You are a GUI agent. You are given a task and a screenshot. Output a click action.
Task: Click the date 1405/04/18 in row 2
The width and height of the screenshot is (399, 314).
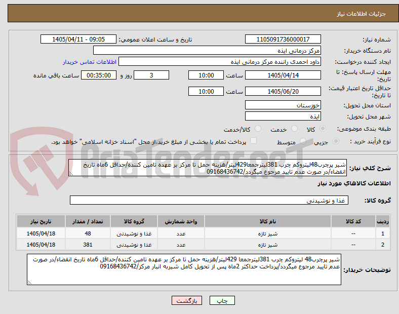point(41,245)
